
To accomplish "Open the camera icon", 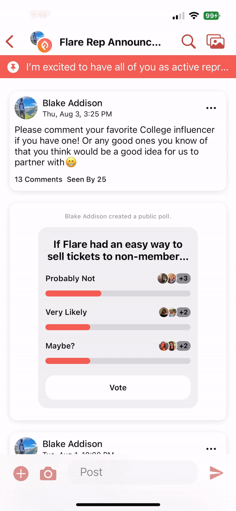I will point(48,473).
